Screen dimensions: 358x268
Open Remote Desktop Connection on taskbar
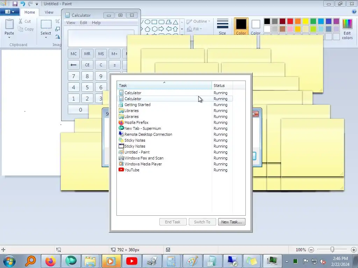pyautogui.click(x=232, y=261)
